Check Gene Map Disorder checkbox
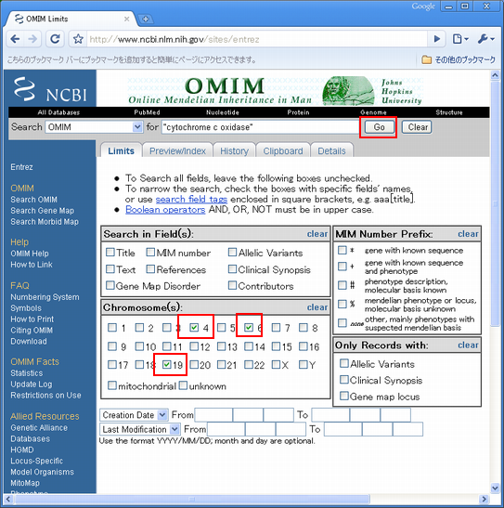504x508 pixels. coord(110,285)
